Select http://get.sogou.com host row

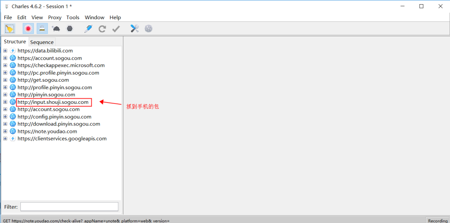tap(43, 80)
